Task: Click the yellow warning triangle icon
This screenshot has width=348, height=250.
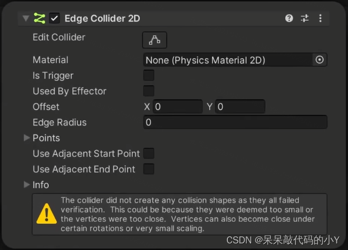Action: (47, 214)
